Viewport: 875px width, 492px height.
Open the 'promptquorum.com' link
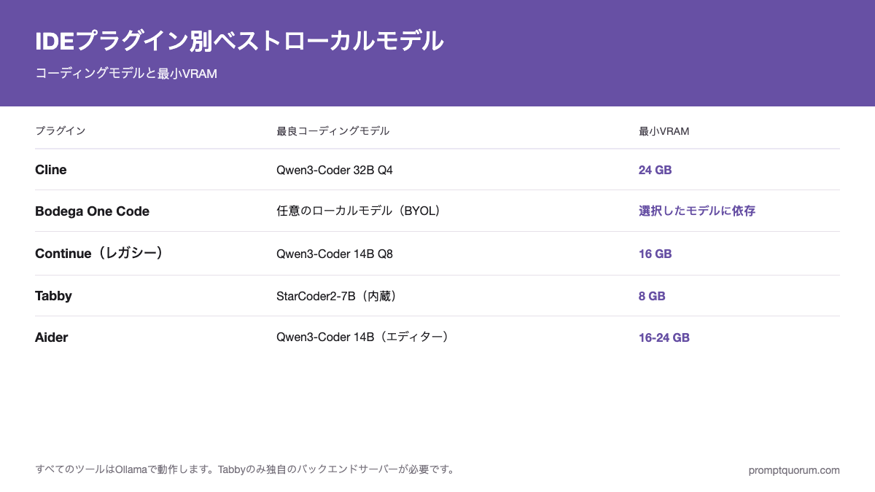click(x=794, y=470)
